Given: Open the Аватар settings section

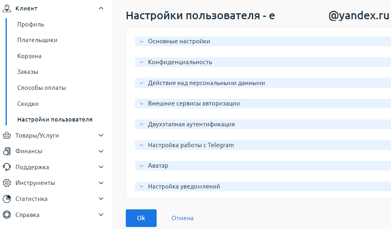Looking at the screenshot, I should coord(263,166).
